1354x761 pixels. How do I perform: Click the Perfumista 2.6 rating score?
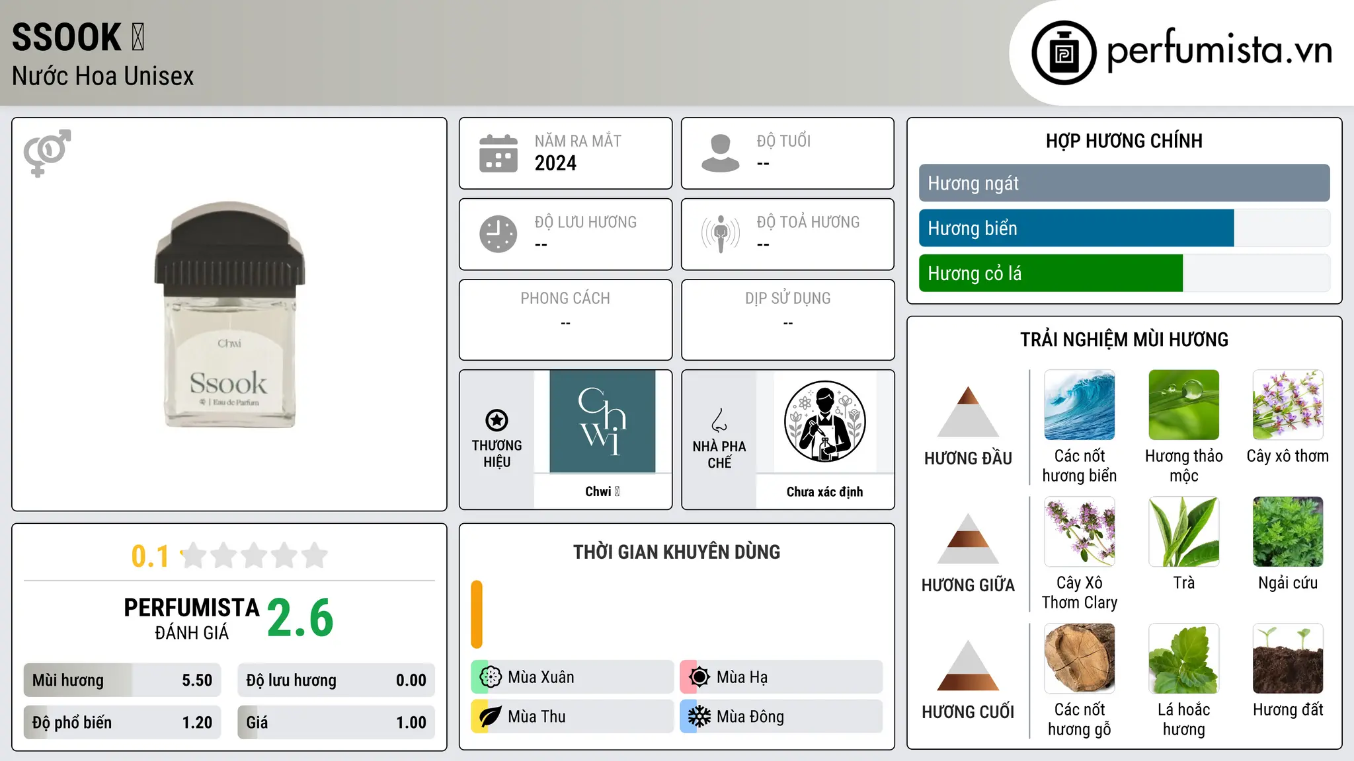300,618
